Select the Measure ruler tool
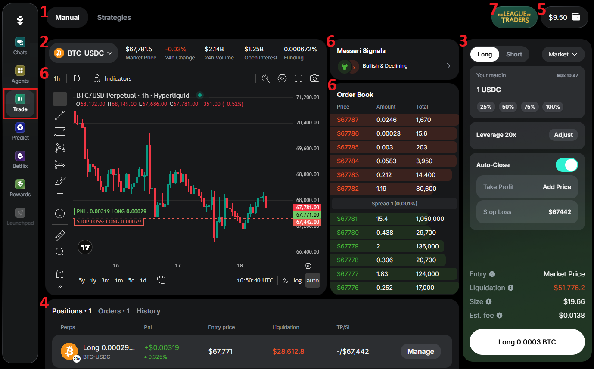Screen dimensions: 594x369 (60, 235)
